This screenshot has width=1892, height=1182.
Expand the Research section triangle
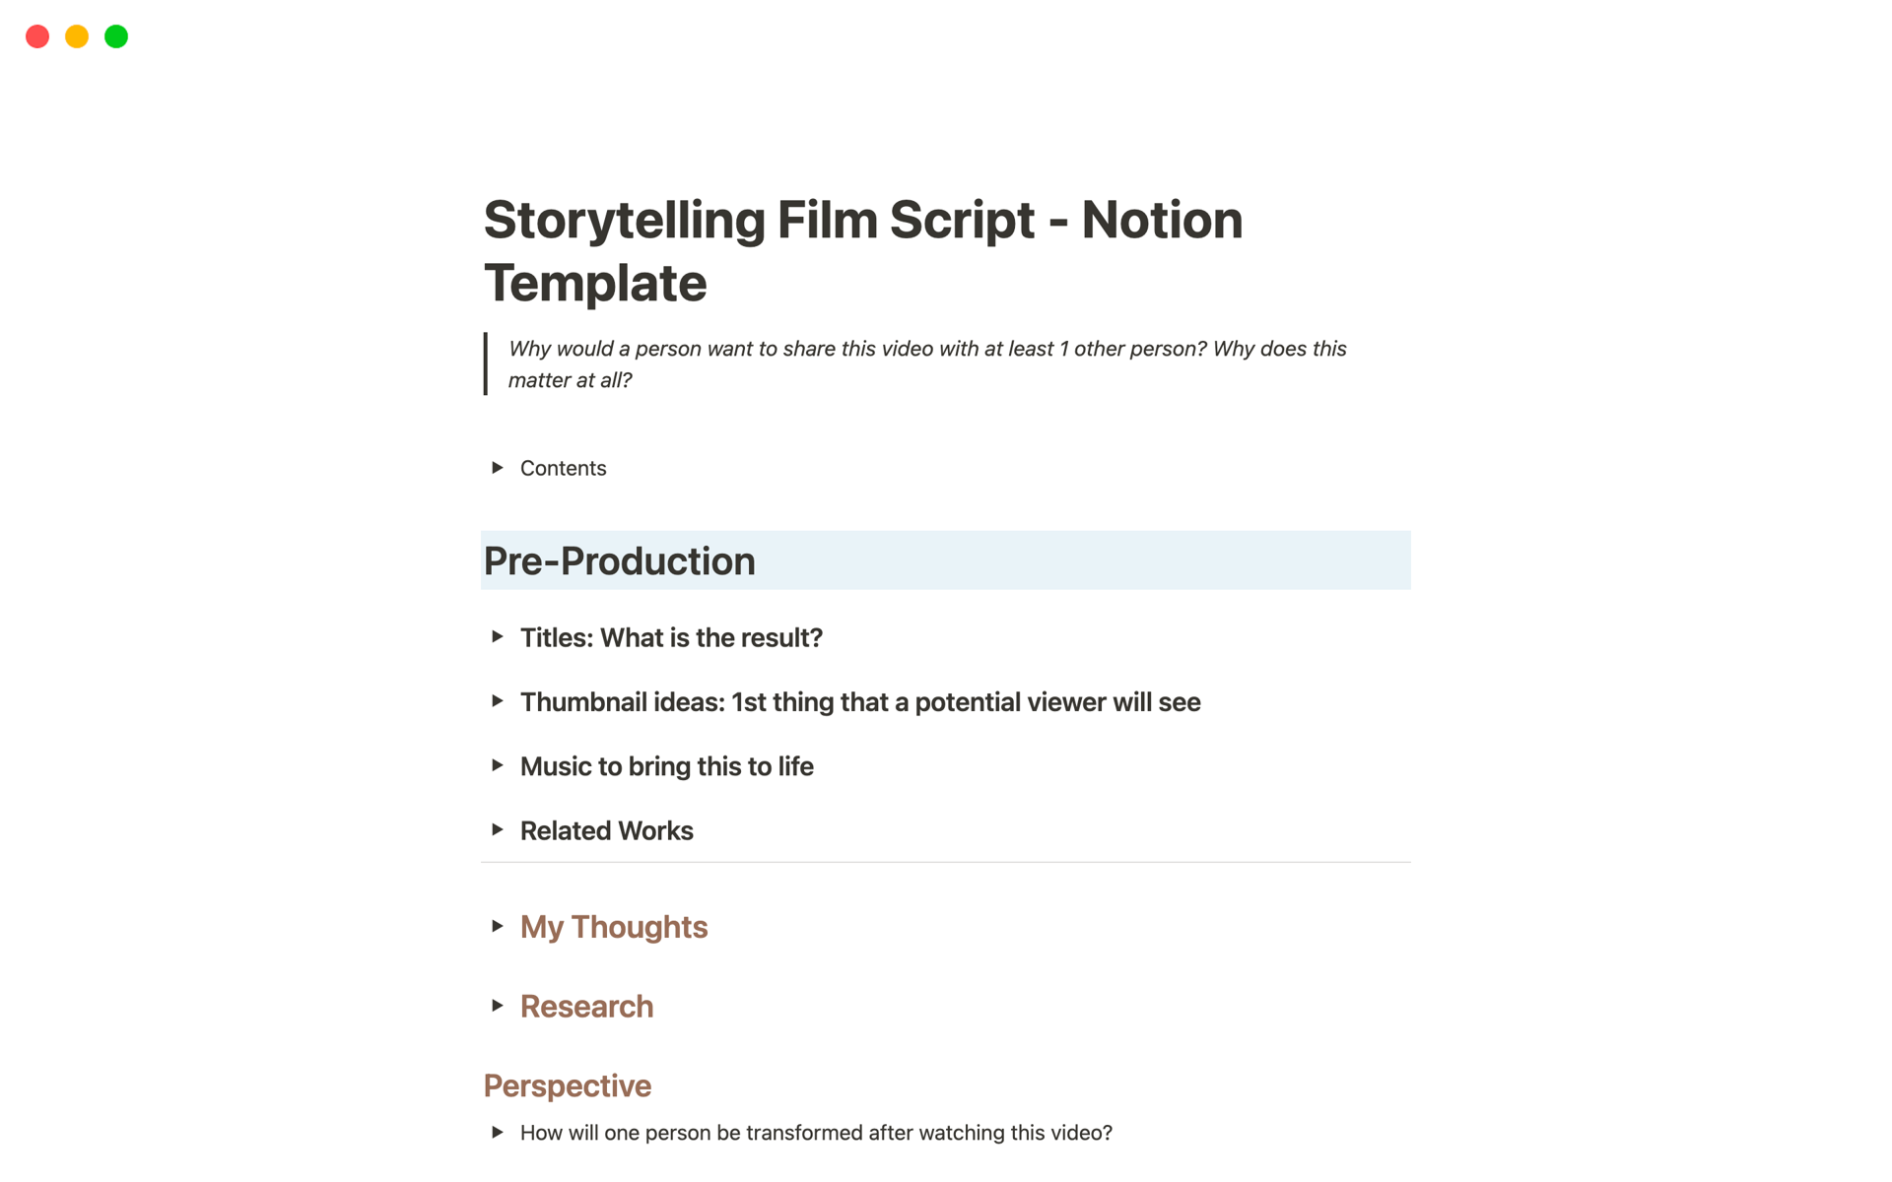[x=498, y=1006]
